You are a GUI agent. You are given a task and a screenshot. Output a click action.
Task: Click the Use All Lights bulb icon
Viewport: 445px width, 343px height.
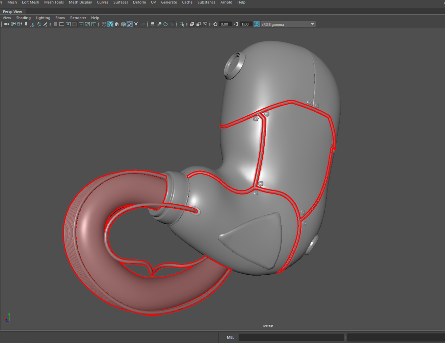(136, 24)
